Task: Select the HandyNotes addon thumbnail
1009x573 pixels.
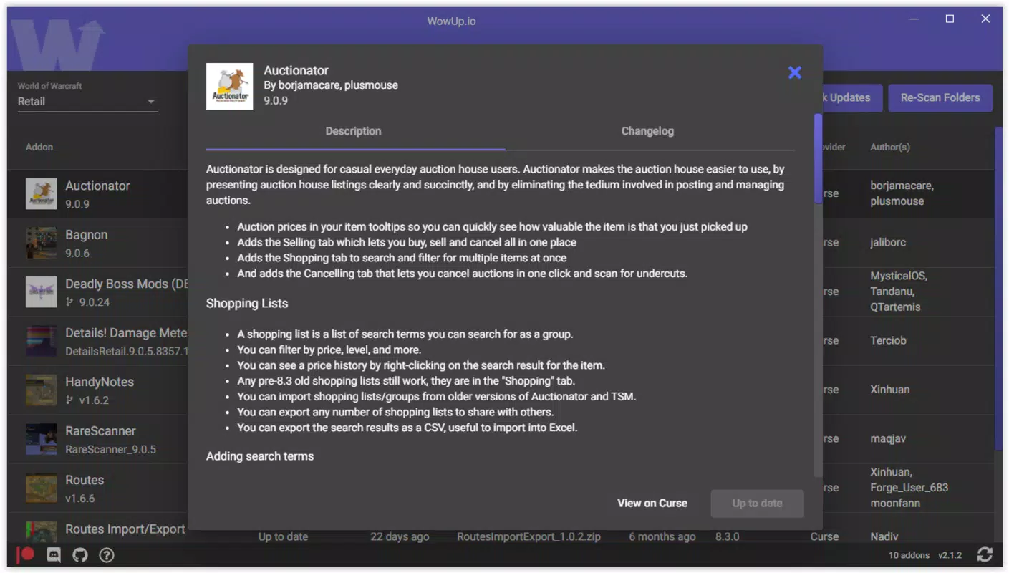Action: pyautogui.click(x=41, y=390)
